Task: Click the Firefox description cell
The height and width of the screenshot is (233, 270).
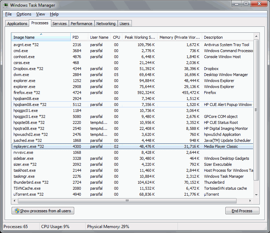Action: (210, 93)
